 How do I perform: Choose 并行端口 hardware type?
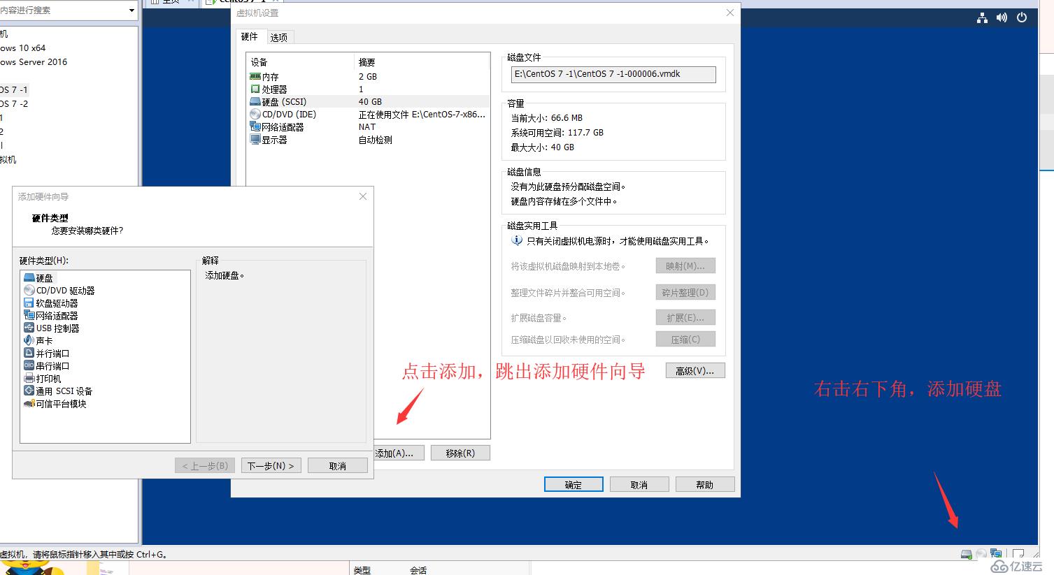(x=47, y=354)
